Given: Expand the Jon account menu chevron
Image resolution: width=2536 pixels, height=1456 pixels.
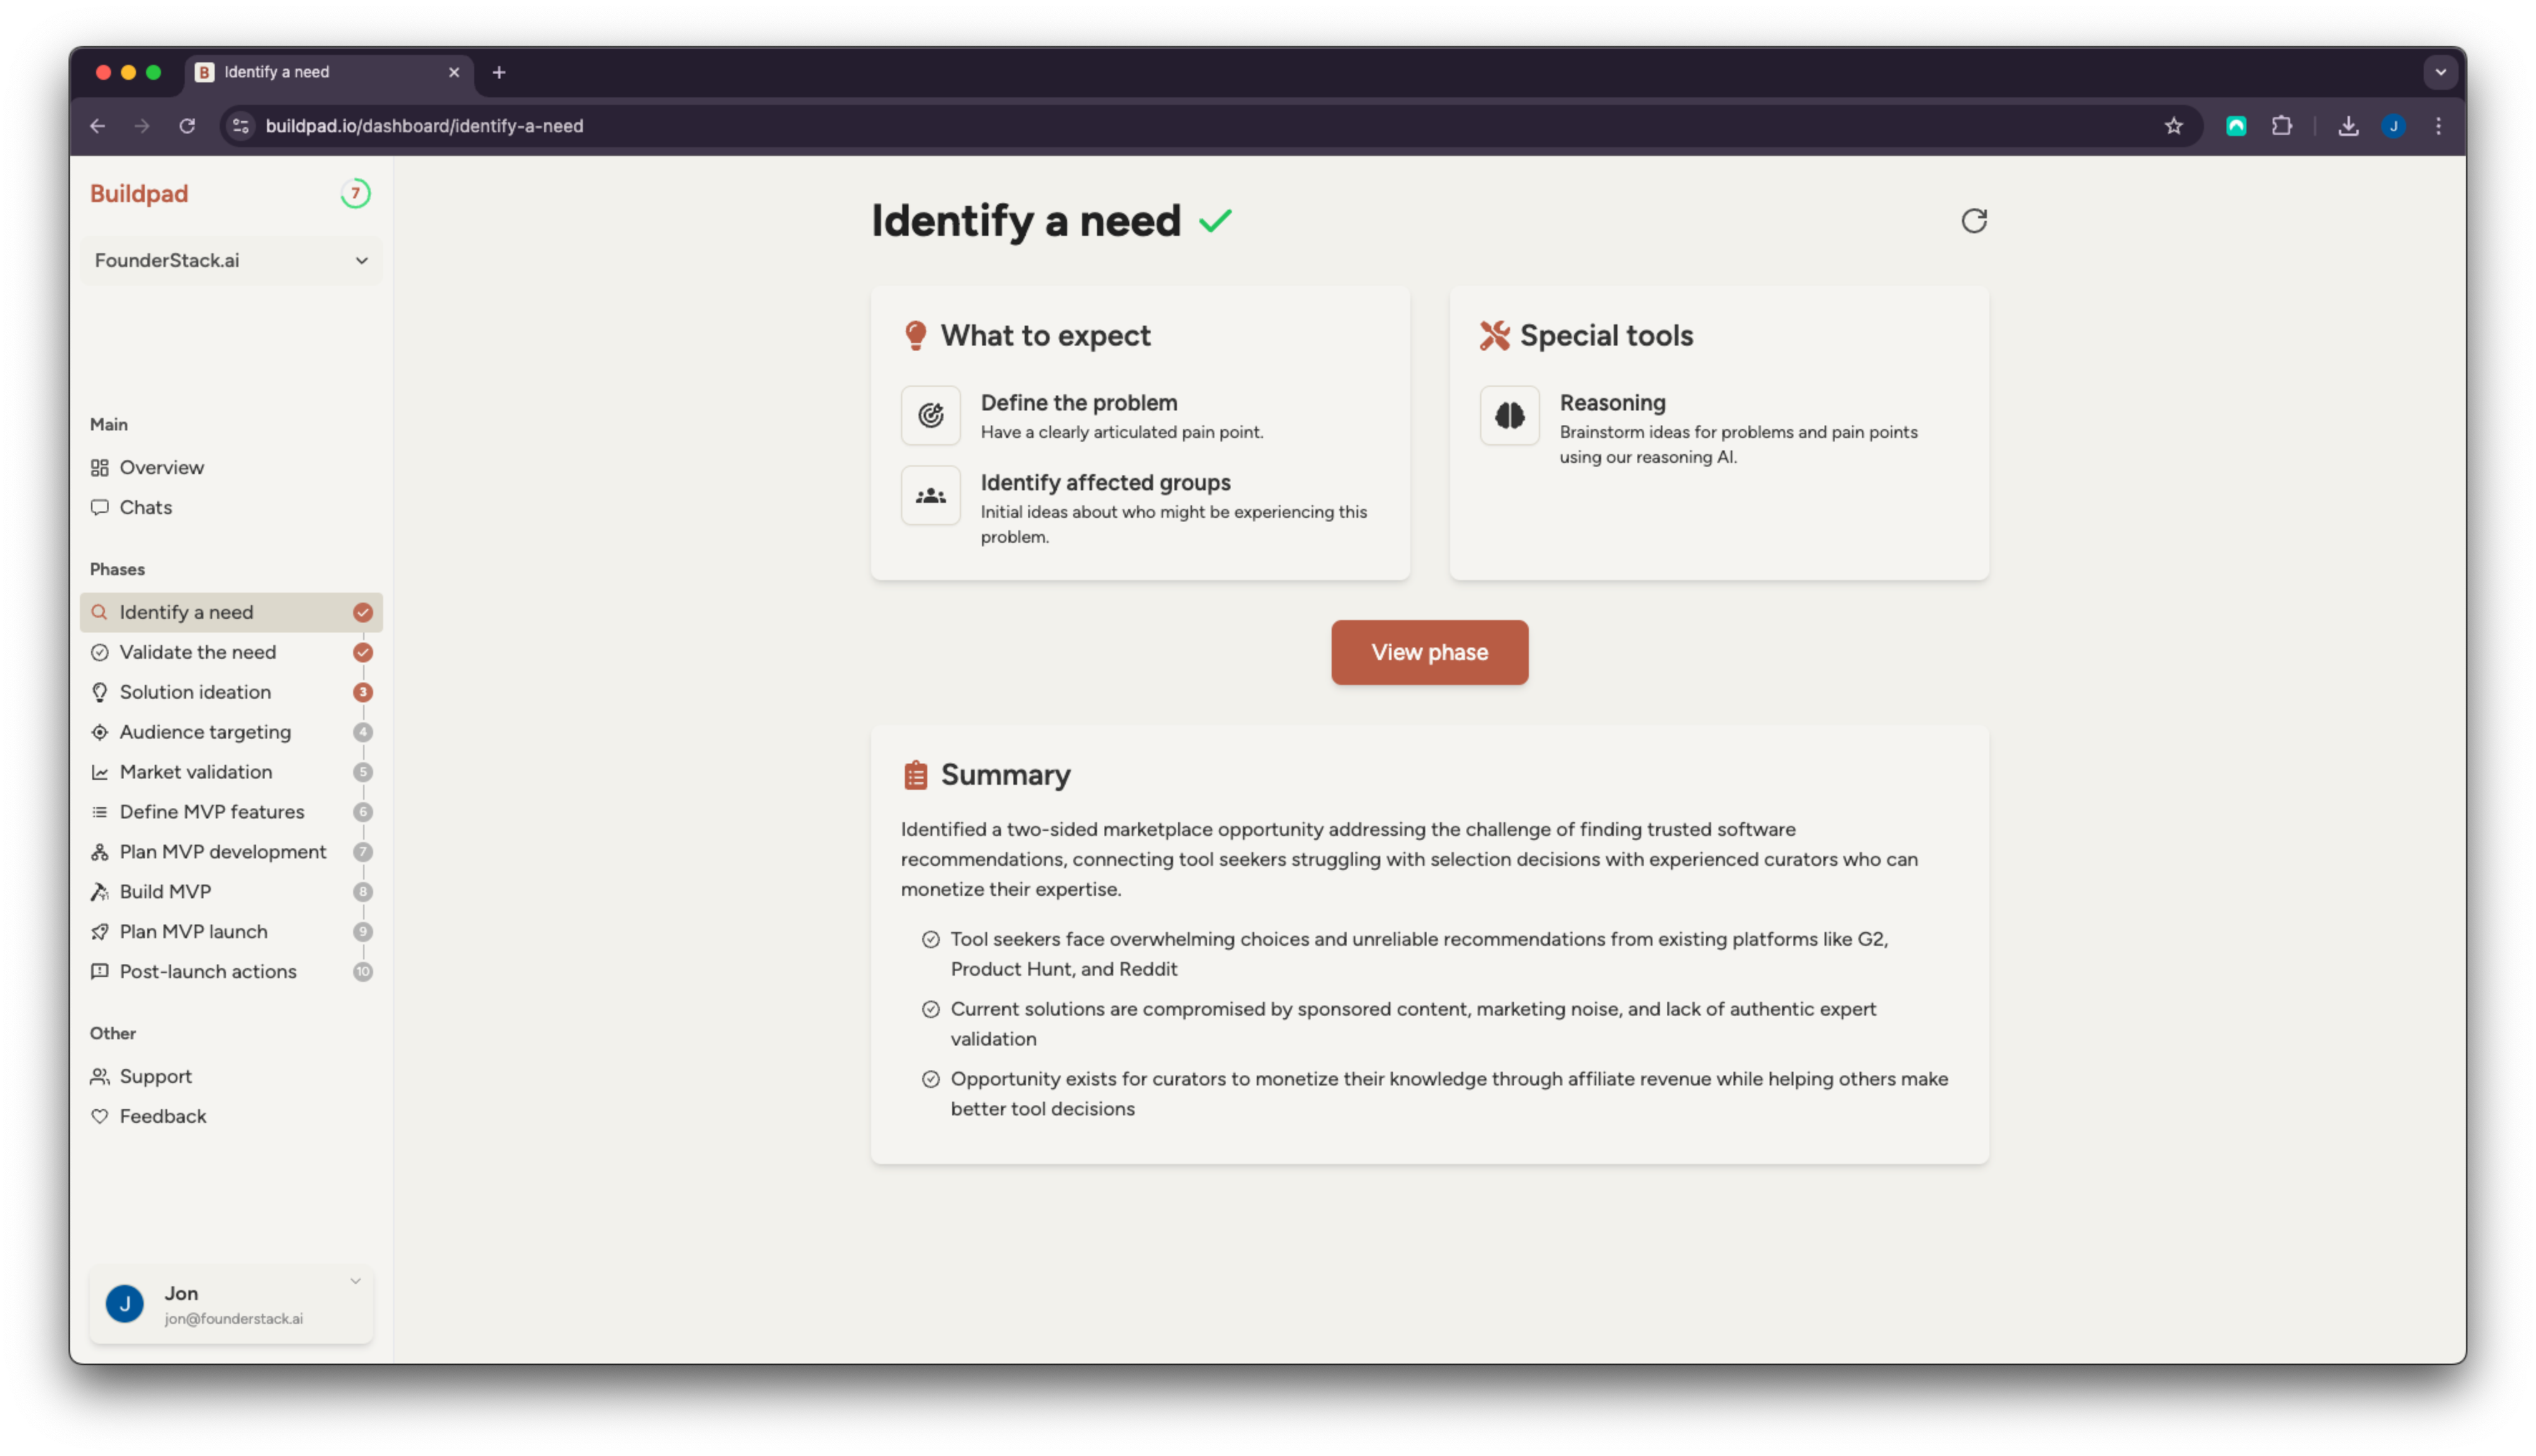Looking at the screenshot, I should click(355, 1281).
